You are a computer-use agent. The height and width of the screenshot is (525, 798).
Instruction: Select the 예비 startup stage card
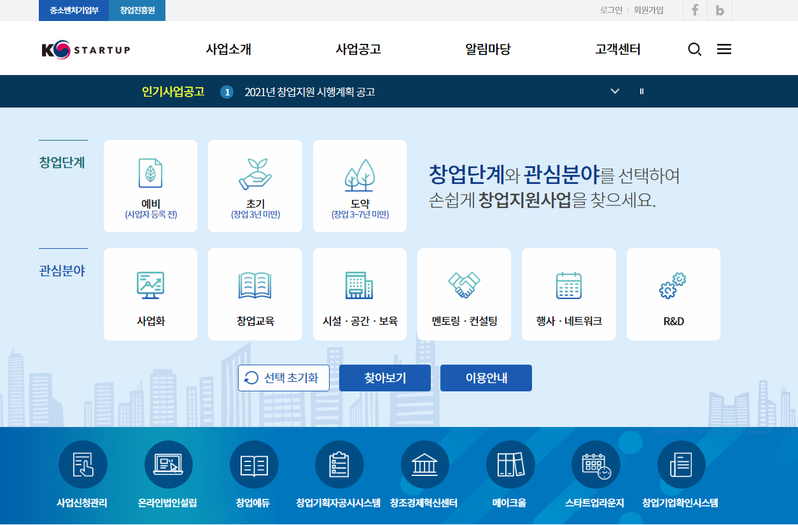(150, 186)
